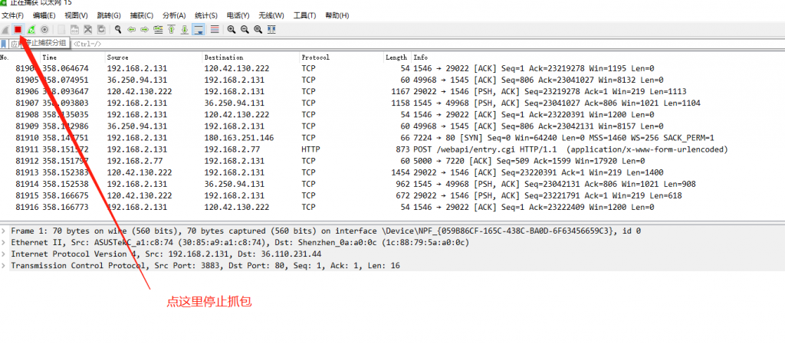
Task: Sort by the Info column header
Action: pos(598,57)
